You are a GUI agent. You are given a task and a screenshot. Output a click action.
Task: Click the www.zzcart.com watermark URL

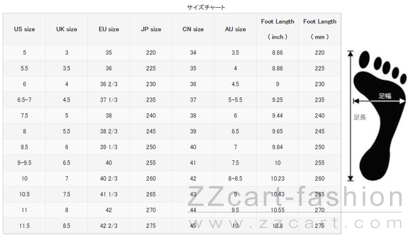point(295,223)
